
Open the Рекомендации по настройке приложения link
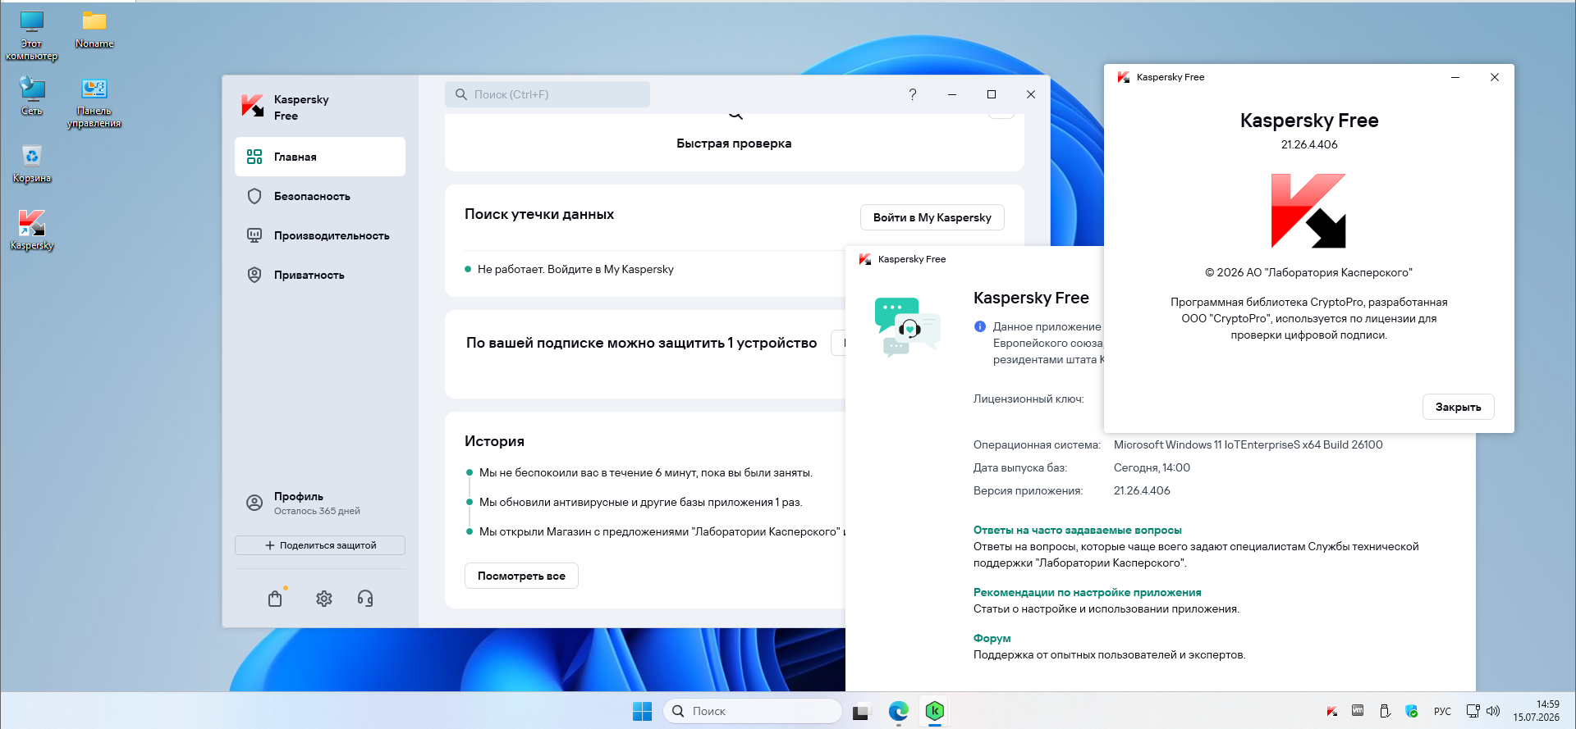coord(1087,593)
